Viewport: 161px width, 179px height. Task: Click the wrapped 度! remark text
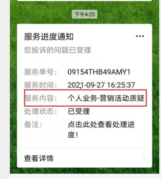click(x=73, y=135)
